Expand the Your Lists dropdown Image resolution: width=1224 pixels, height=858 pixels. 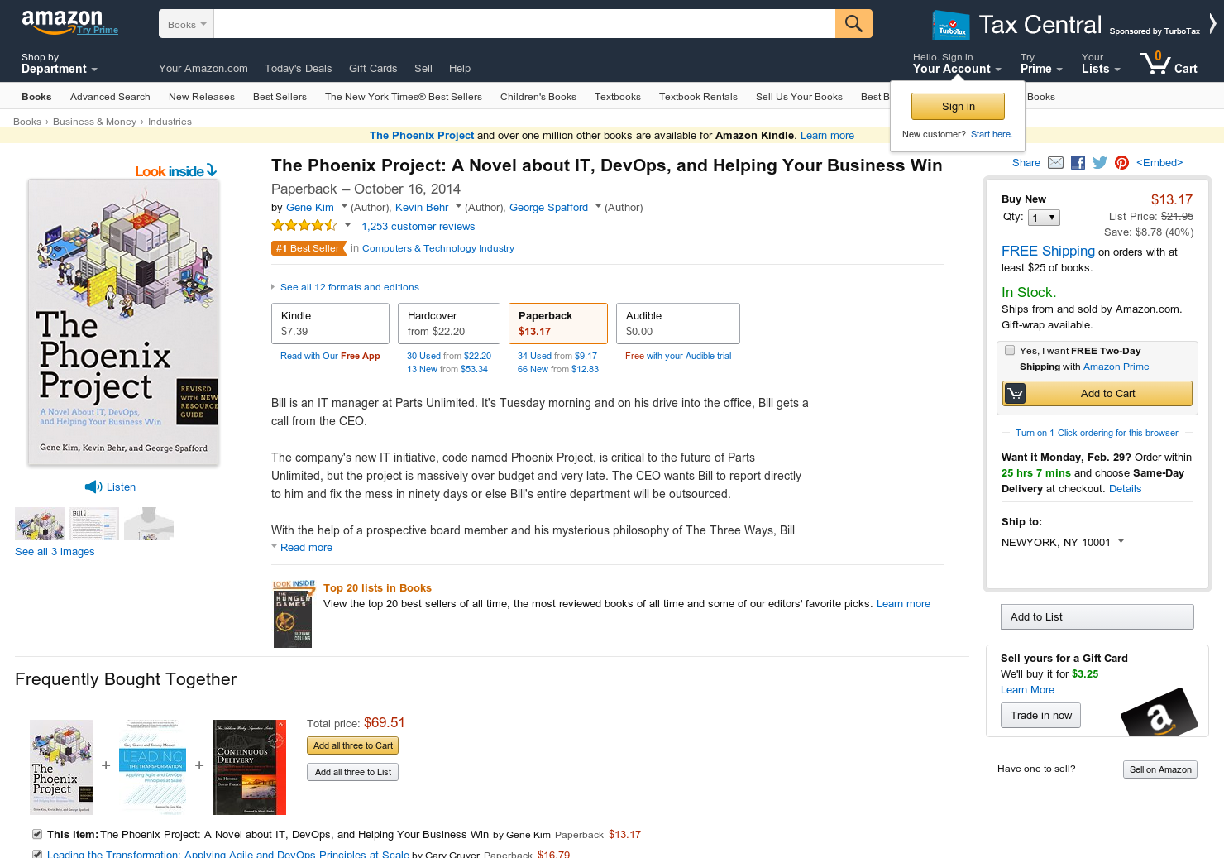coord(1101,63)
